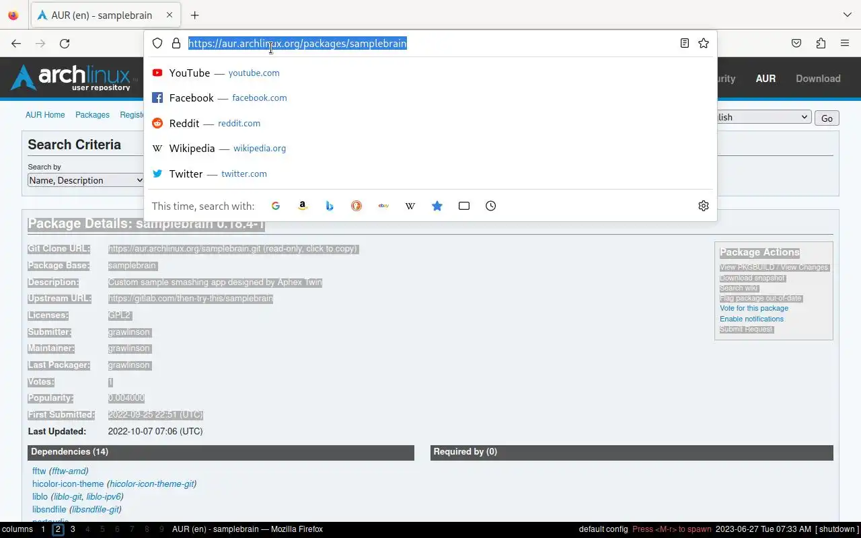Open the fftw-amd dependency link

pyautogui.click(x=69, y=471)
